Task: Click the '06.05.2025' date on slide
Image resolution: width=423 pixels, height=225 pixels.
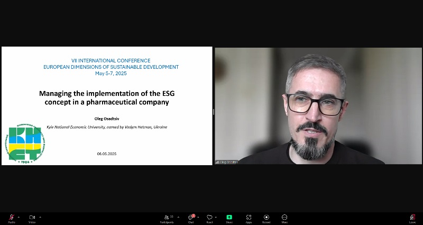Action: point(107,154)
